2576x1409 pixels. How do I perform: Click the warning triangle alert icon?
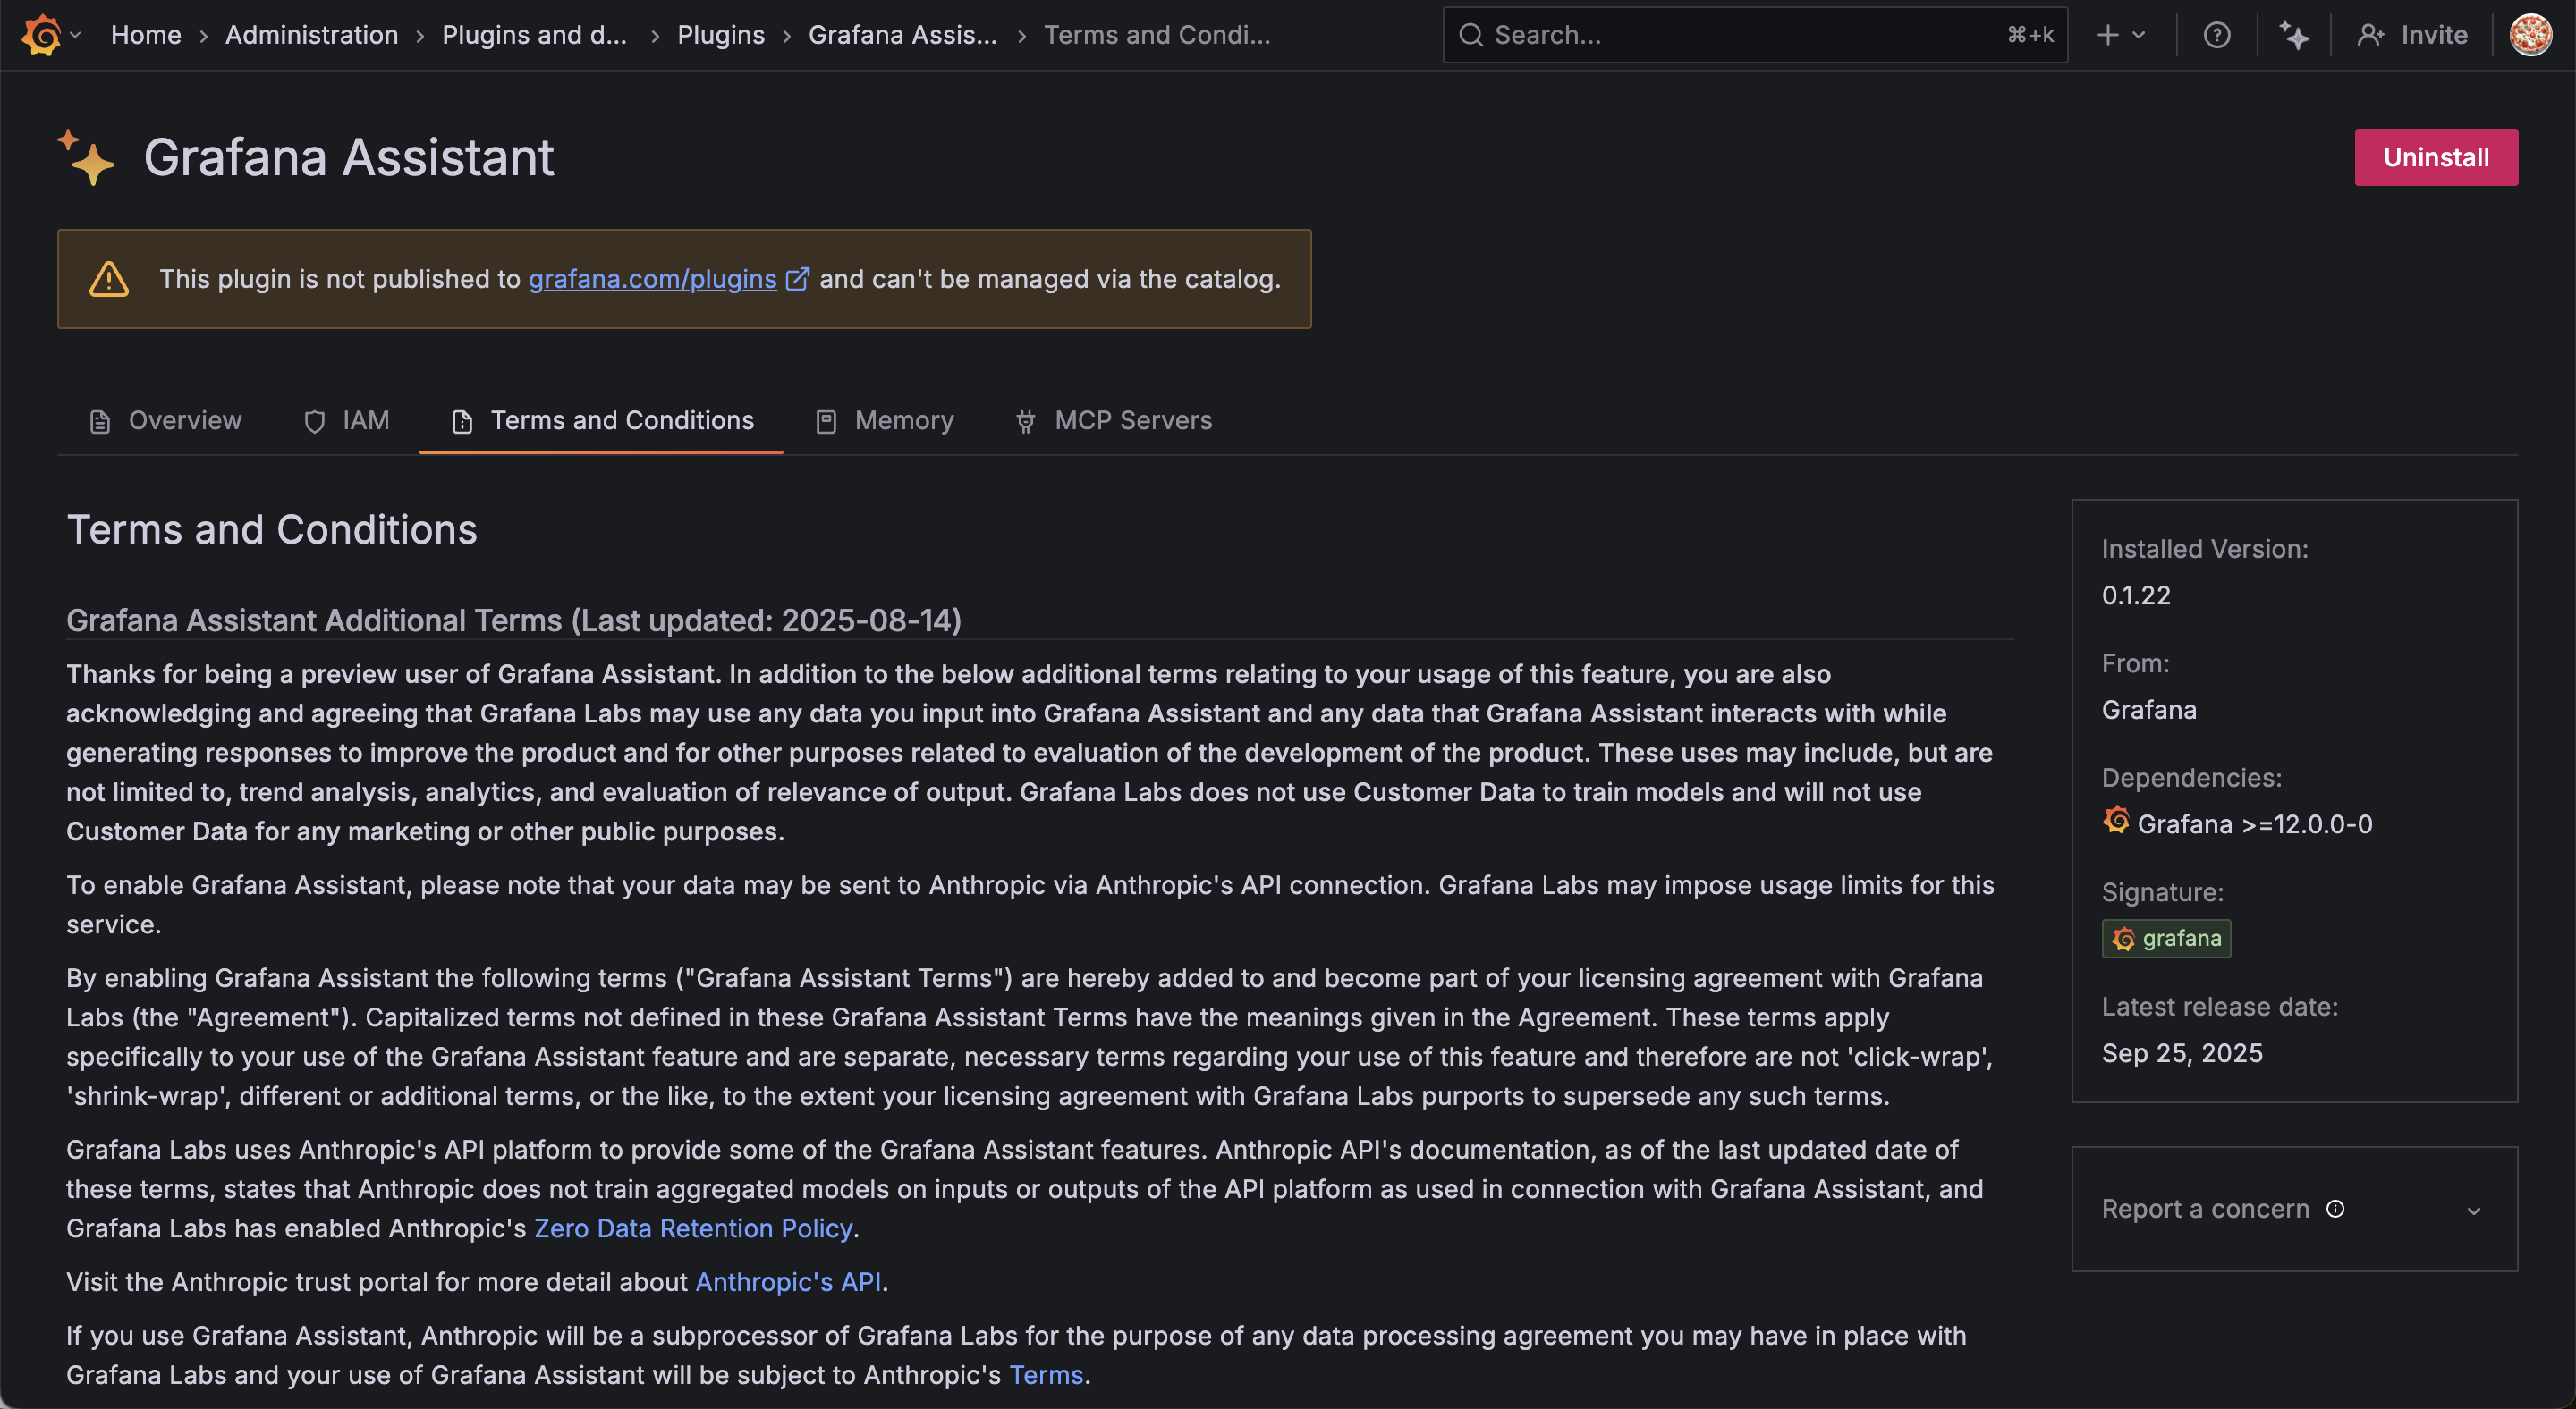click(x=109, y=279)
